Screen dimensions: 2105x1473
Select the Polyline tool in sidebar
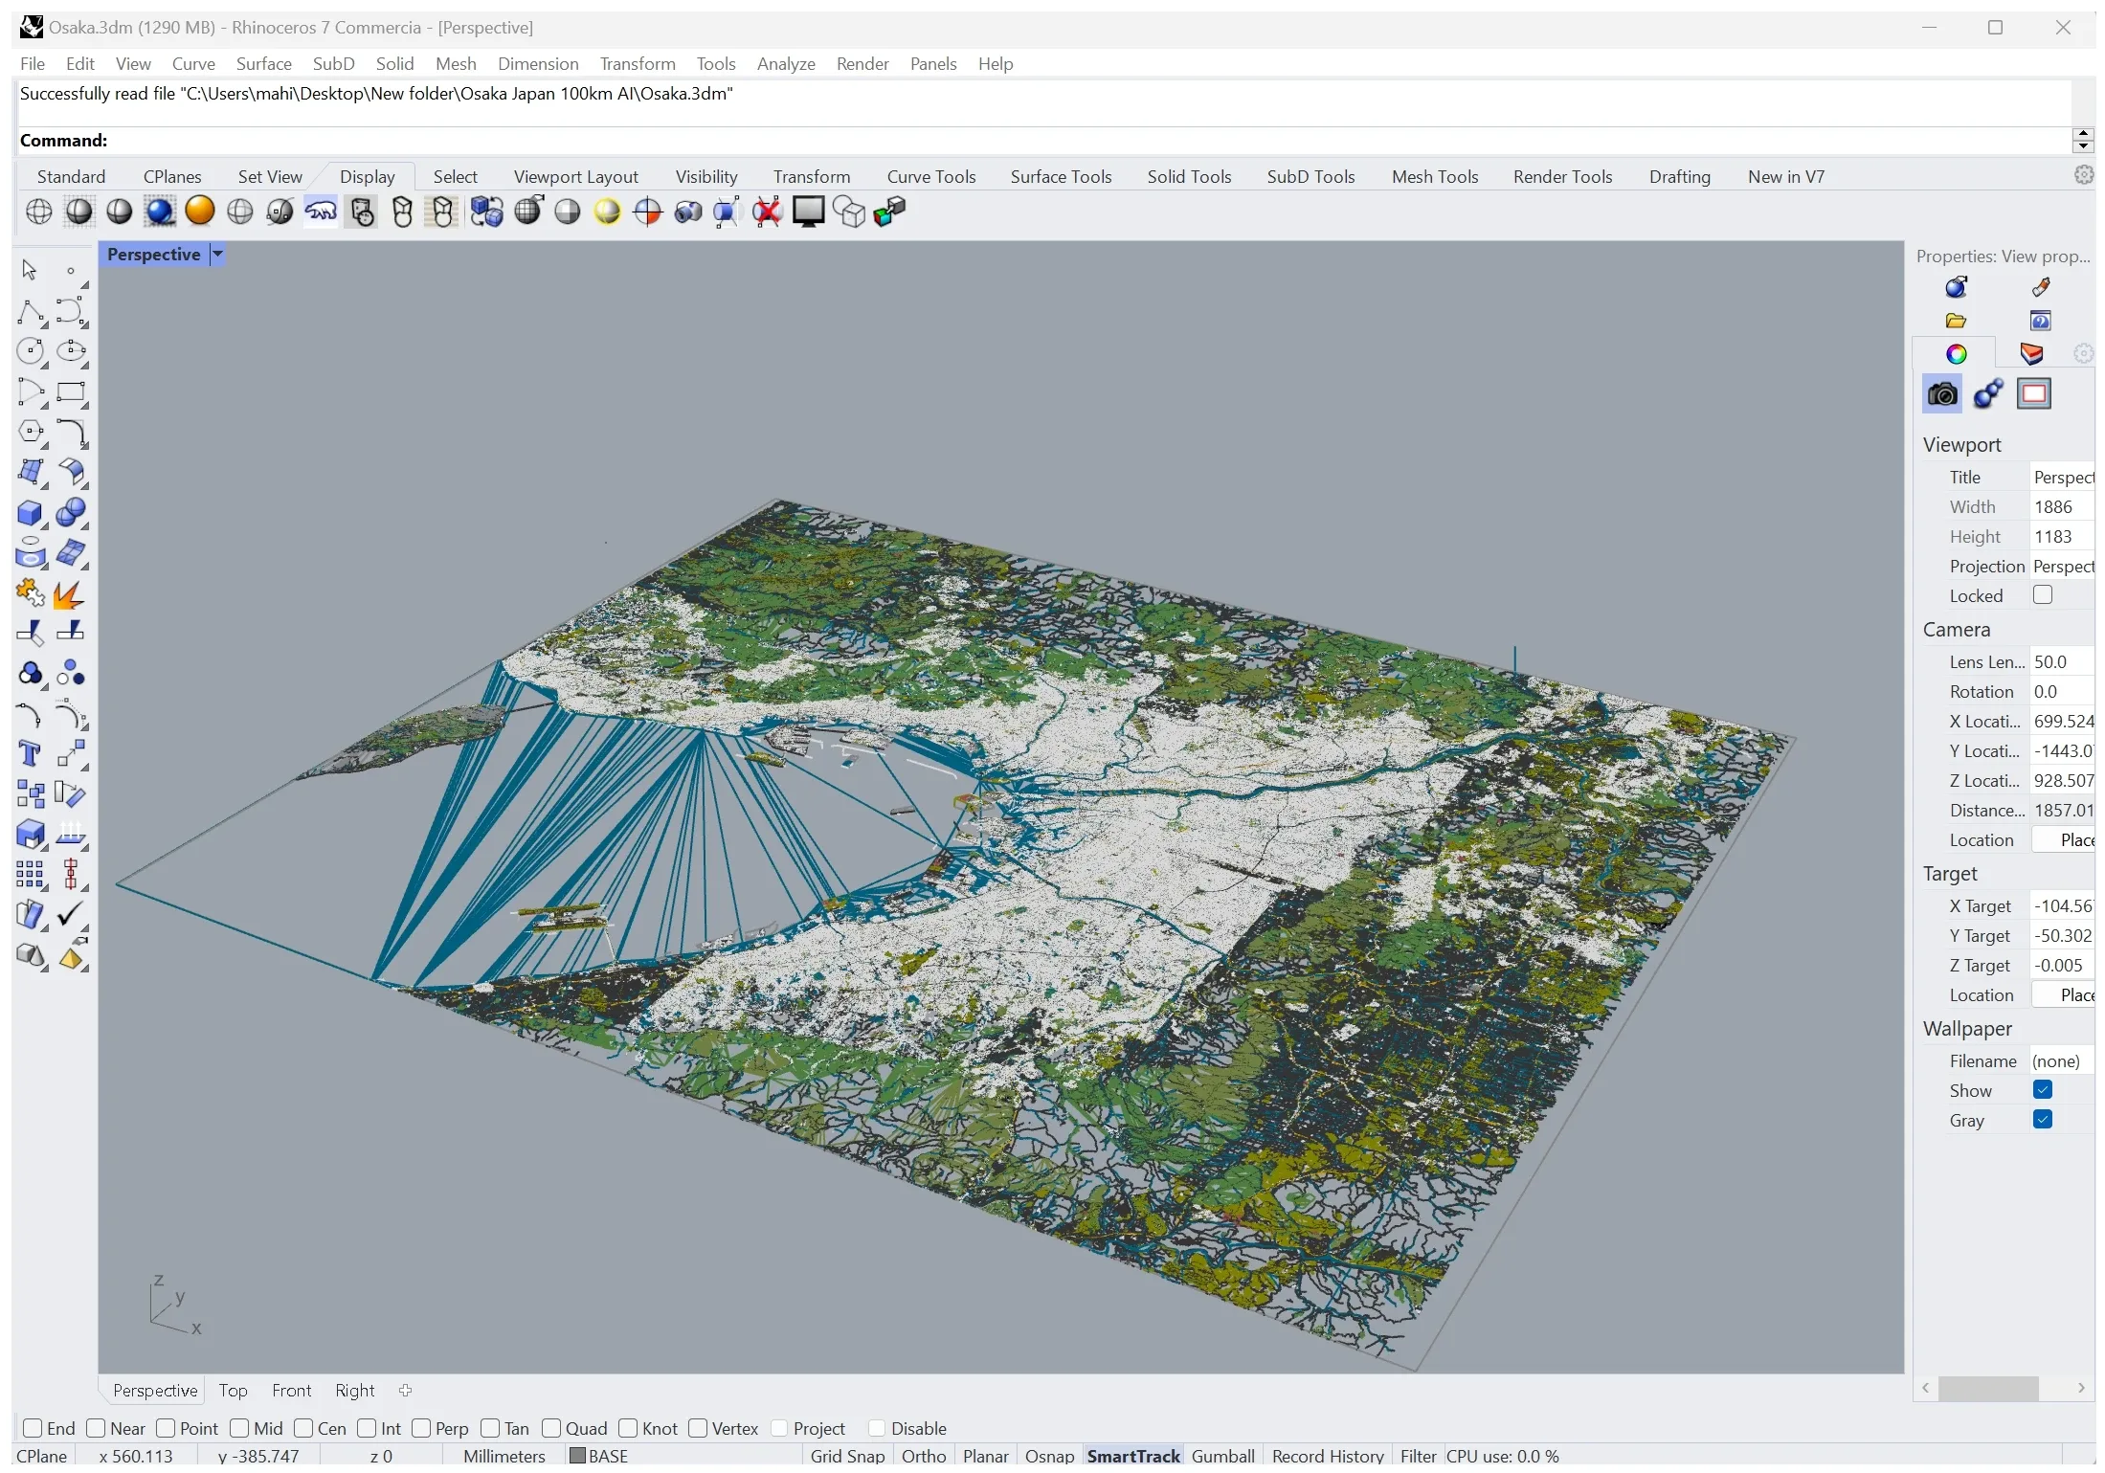click(x=31, y=313)
